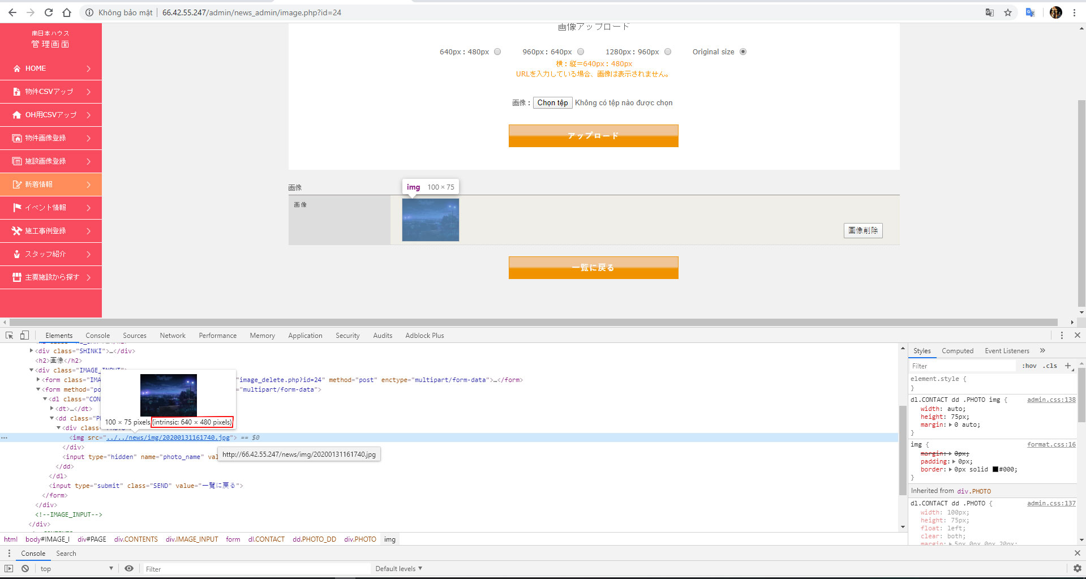Screen dimensions: 1086x579
Task: Click the black border color swatch
Action: (x=995, y=469)
